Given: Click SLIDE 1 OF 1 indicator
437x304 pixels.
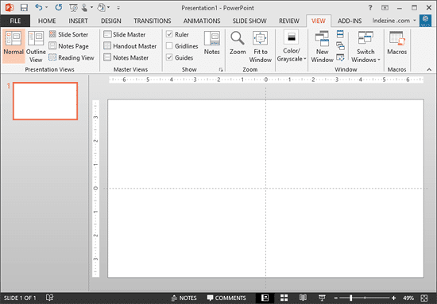Looking at the screenshot, I should point(20,298).
